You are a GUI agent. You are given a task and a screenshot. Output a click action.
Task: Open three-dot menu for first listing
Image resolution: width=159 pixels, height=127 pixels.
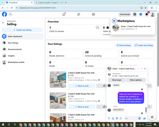click(149, 86)
